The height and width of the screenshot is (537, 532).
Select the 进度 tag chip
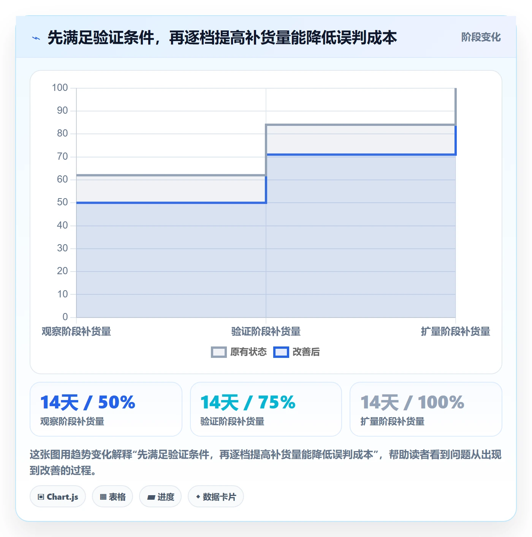click(160, 497)
